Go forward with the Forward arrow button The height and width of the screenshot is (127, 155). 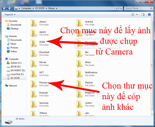click(x=9, y=9)
